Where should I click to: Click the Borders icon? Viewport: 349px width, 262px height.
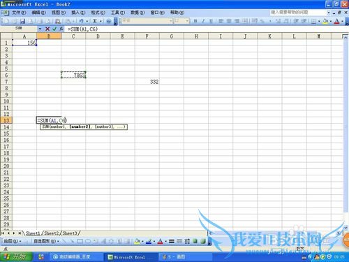click(313, 21)
